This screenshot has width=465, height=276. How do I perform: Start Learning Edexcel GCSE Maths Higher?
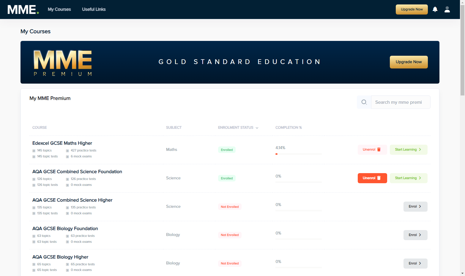pyautogui.click(x=409, y=150)
